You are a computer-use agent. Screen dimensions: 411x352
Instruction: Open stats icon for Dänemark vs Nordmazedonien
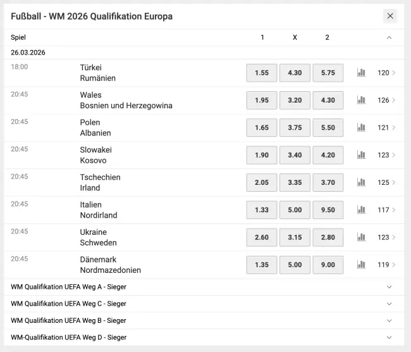(x=361, y=265)
